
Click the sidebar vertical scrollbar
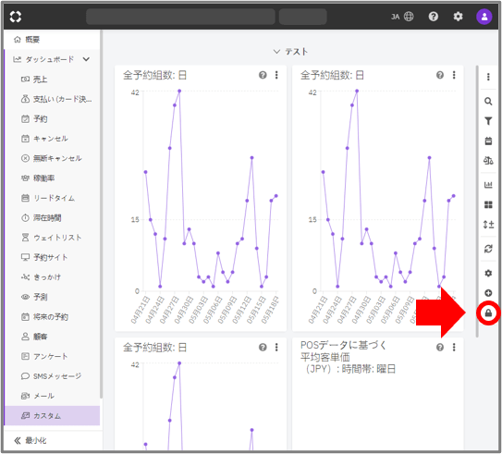coord(101,215)
